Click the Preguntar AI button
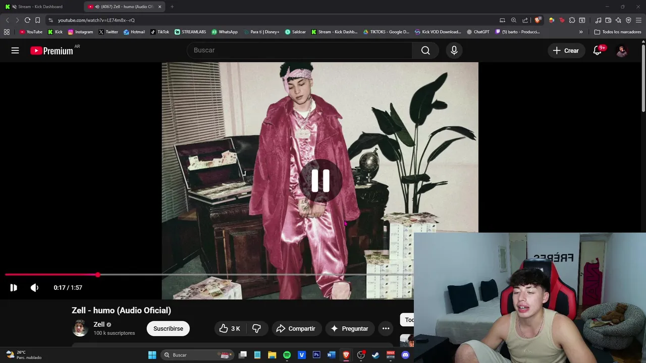The height and width of the screenshot is (363, 646). click(349, 329)
